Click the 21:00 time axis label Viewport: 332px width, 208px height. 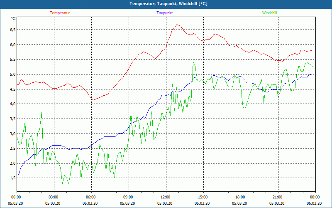[278, 197]
